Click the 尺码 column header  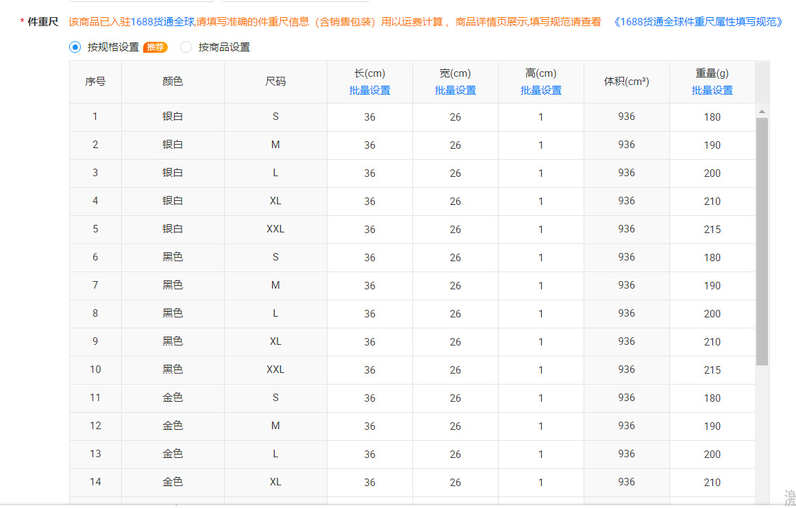(x=275, y=82)
